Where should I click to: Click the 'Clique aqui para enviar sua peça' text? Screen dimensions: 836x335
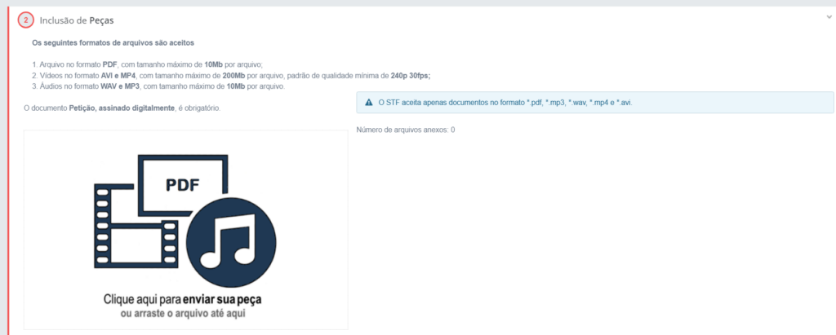[x=182, y=299]
